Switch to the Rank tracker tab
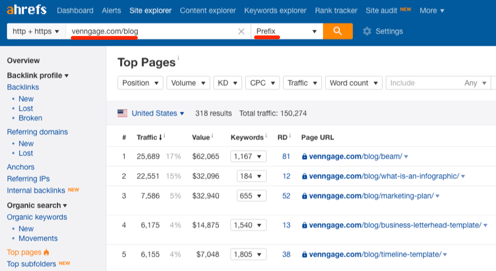496x271 pixels. [336, 10]
